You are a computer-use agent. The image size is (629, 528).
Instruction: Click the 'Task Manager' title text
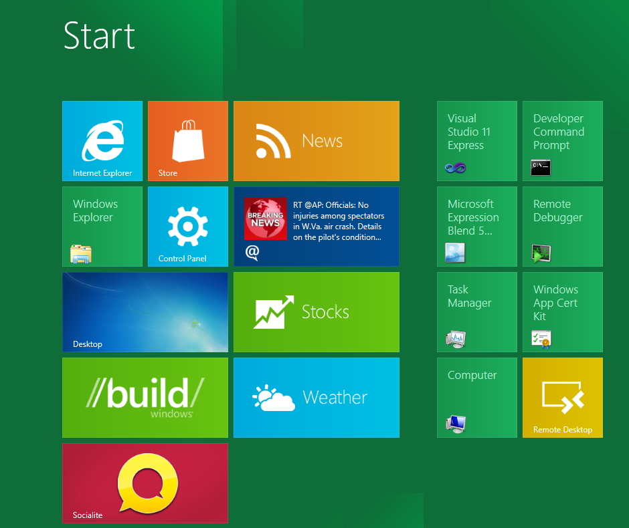coord(469,297)
